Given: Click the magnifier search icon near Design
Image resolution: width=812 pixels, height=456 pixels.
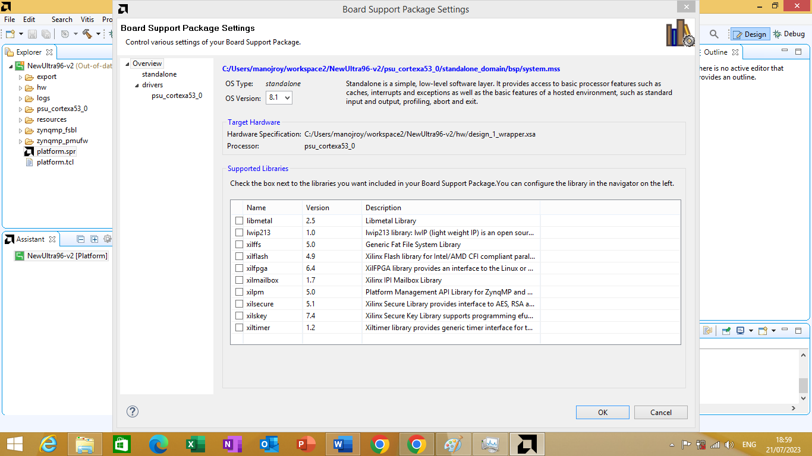Looking at the screenshot, I should [x=714, y=34].
